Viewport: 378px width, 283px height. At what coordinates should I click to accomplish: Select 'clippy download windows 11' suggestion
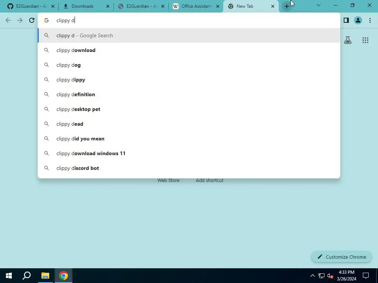coord(189,153)
